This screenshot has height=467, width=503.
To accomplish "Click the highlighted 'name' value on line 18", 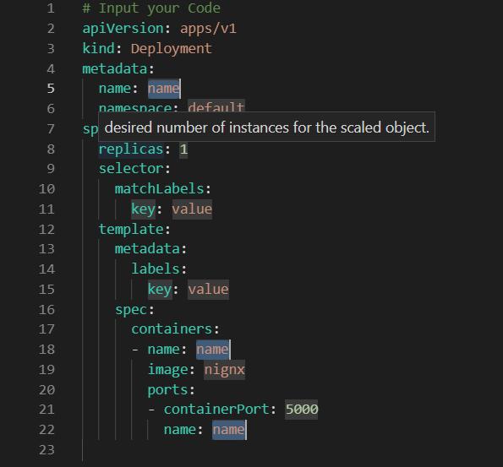I will click(x=213, y=350).
